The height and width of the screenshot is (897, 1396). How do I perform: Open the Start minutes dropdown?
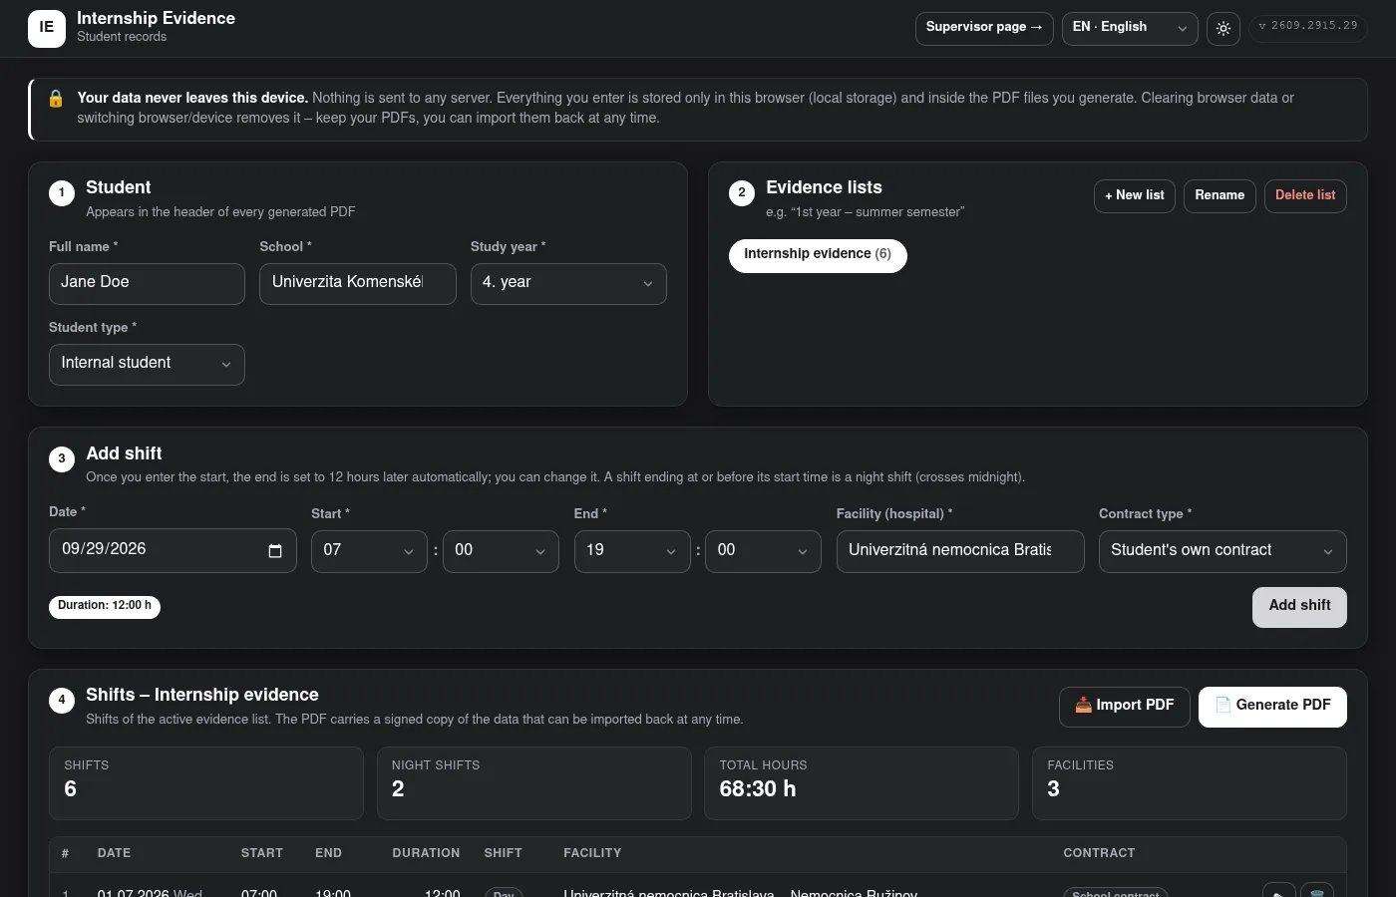click(x=501, y=551)
